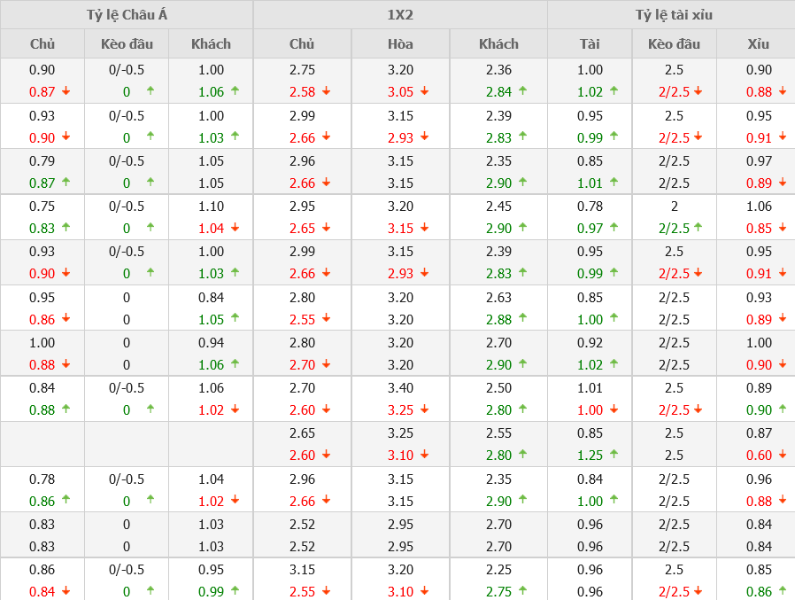Click the up arrow next to 2.84
The width and height of the screenshot is (795, 600).
523,90
